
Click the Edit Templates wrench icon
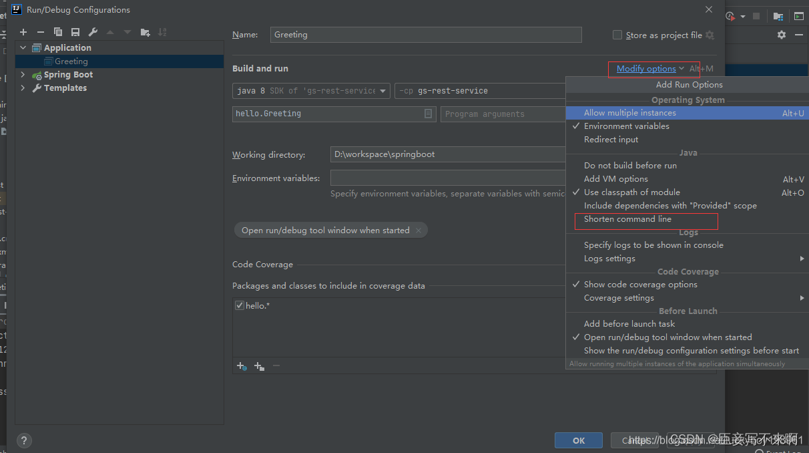tap(92, 31)
